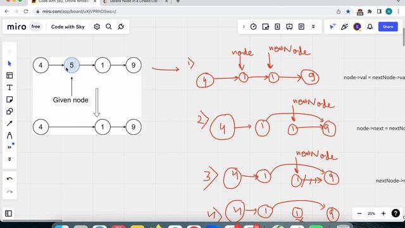405x228 pixels.
Task: Open the estimation card icon
Action: click(277, 27)
